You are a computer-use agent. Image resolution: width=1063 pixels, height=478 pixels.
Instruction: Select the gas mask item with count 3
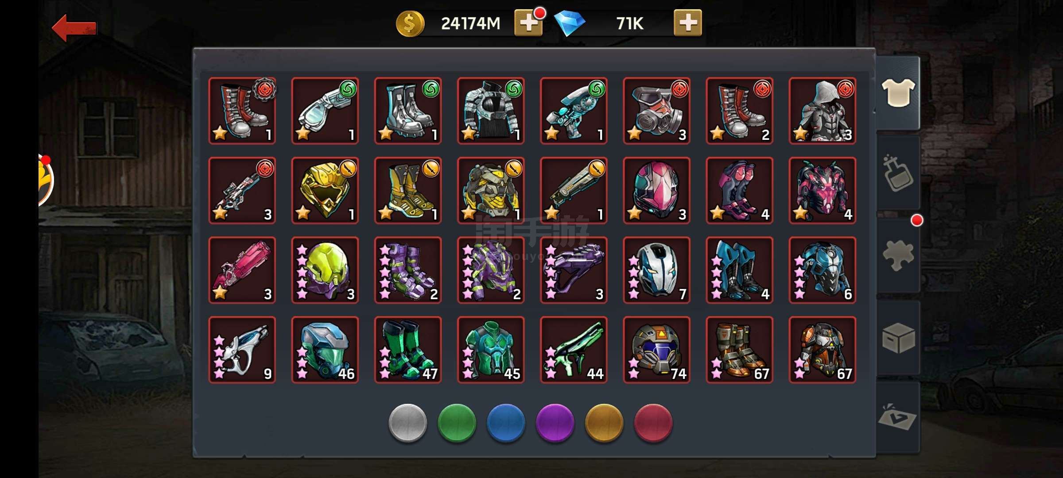pos(656,111)
